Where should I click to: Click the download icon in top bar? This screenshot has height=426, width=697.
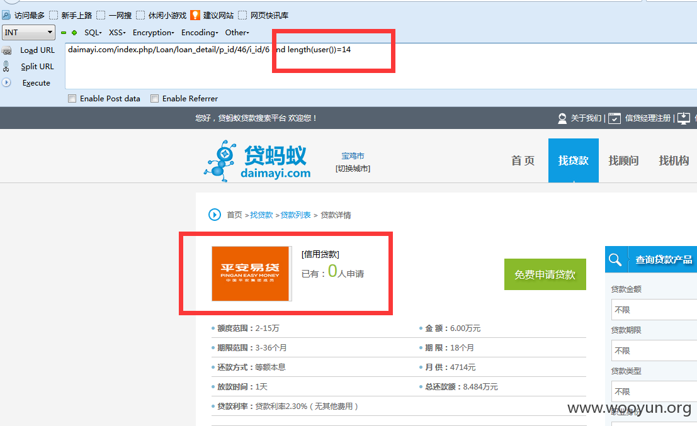pyautogui.click(x=684, y=118)
